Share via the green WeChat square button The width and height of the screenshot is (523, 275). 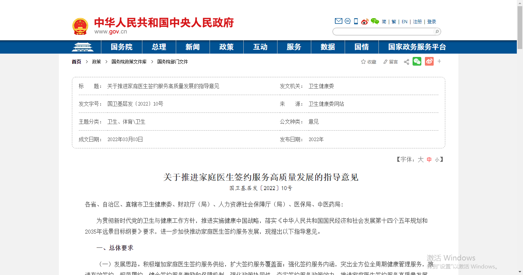(417, 61)
